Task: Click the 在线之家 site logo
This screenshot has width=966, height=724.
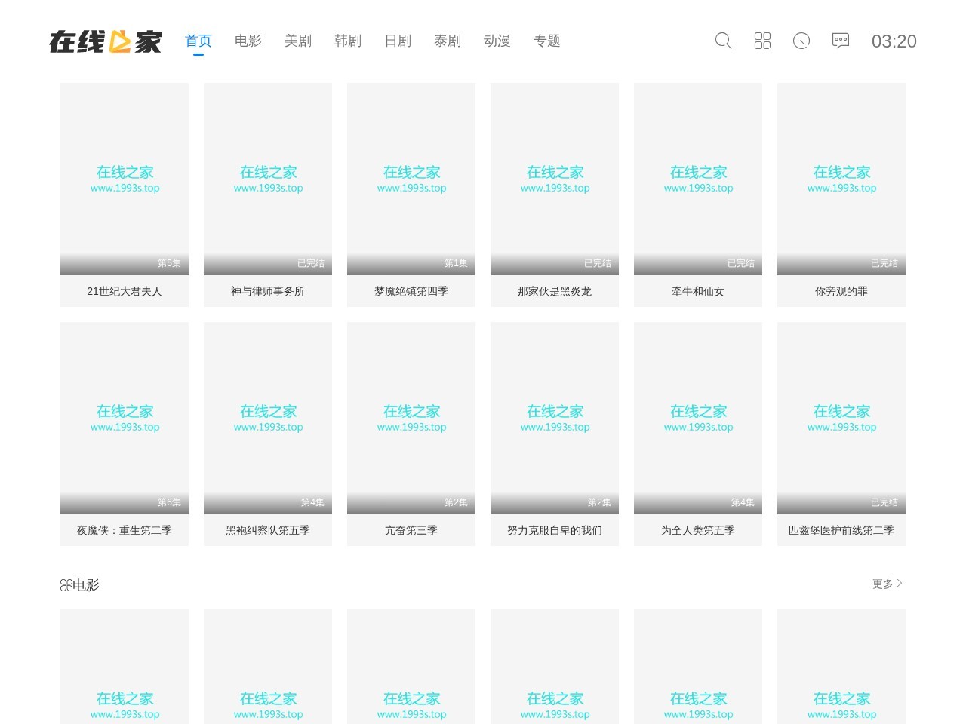Action: click(x=106, y=41)
